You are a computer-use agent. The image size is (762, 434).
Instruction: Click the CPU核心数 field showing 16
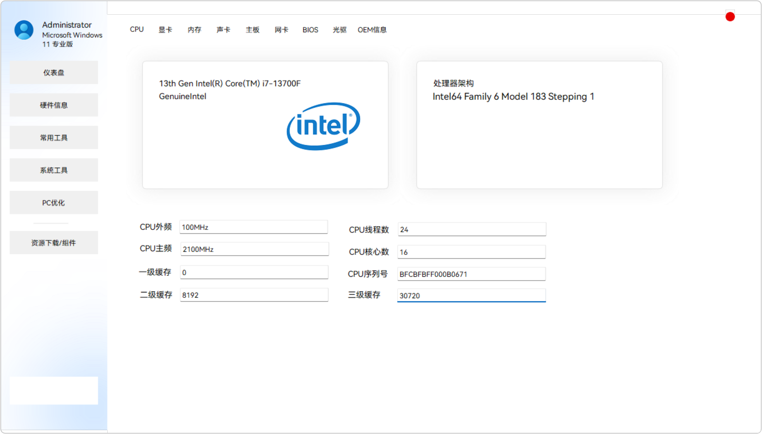[471, 252]
